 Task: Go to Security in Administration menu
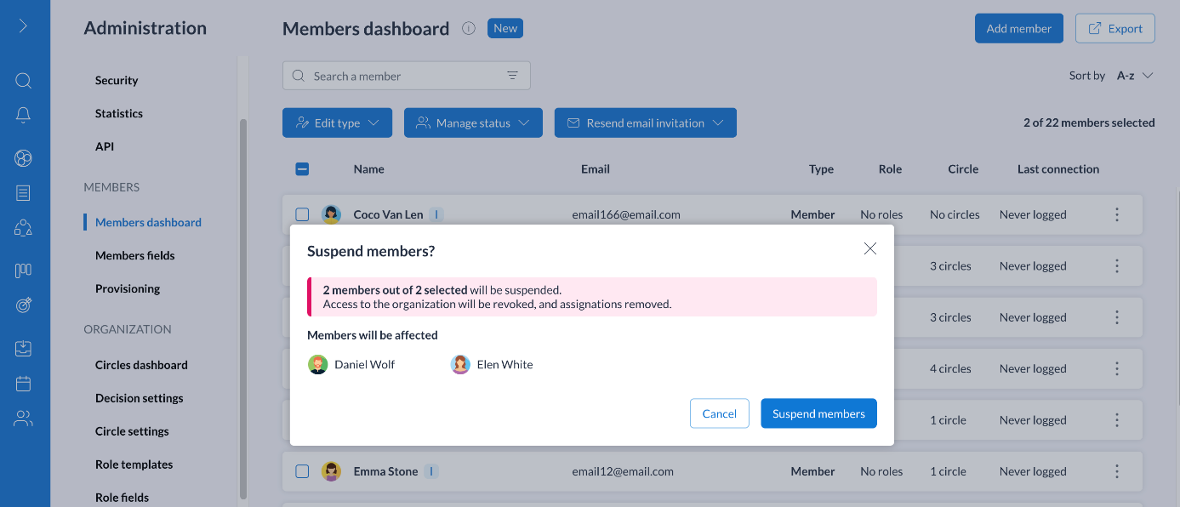point(117,80)
